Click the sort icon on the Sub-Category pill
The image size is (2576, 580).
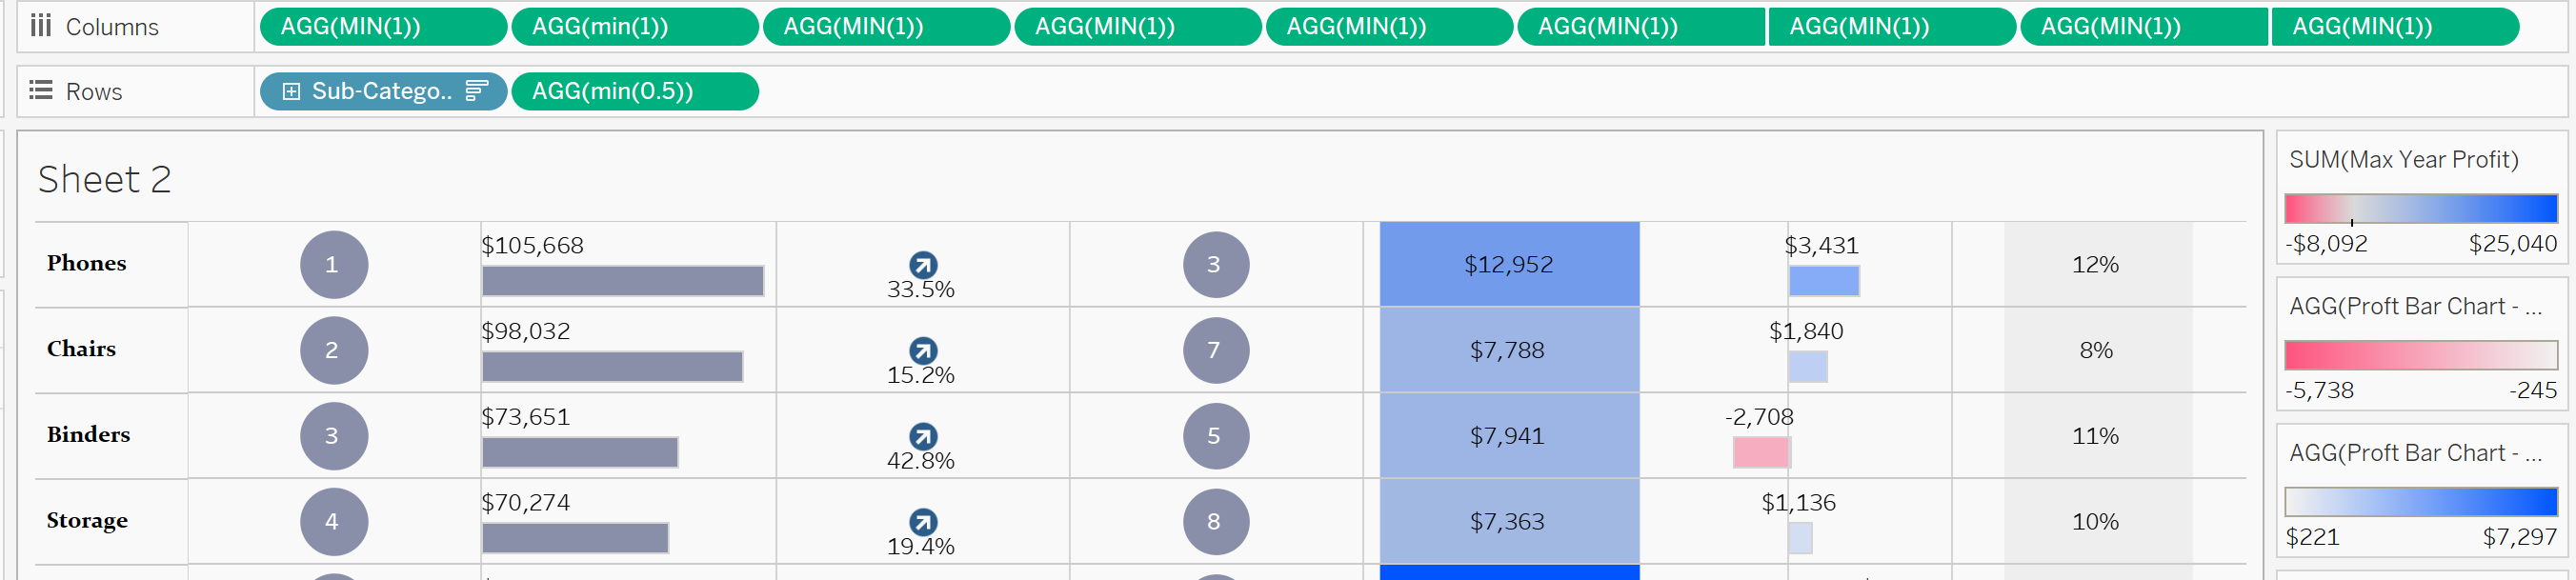click(477, 91)
